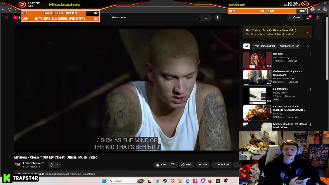The image size is (329, 185).
Task: Open Notepad from the taskbar
Action: [x=157, y=181]
